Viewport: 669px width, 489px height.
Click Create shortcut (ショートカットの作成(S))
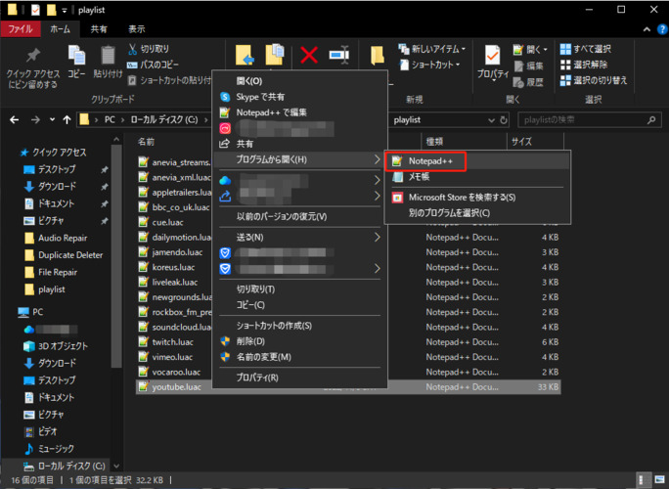point(299,326)
